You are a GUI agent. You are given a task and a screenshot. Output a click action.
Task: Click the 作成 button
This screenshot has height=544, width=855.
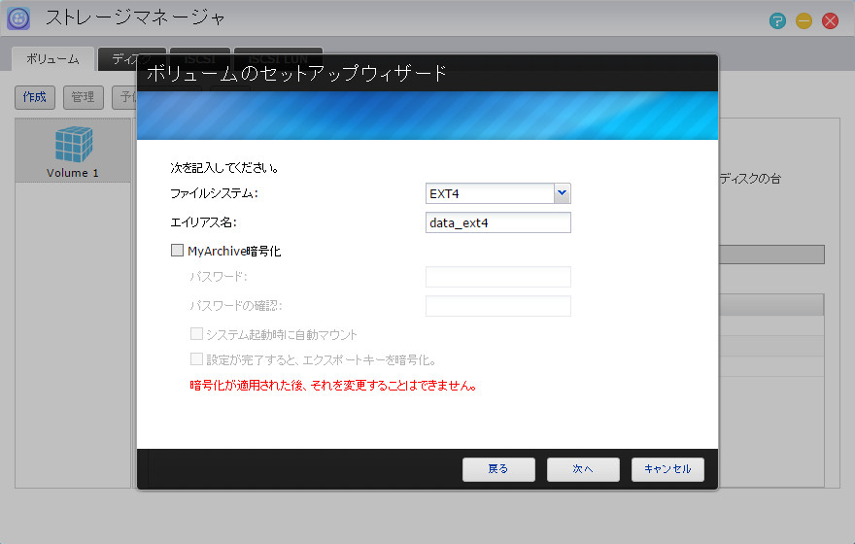(x=35, y=97)
